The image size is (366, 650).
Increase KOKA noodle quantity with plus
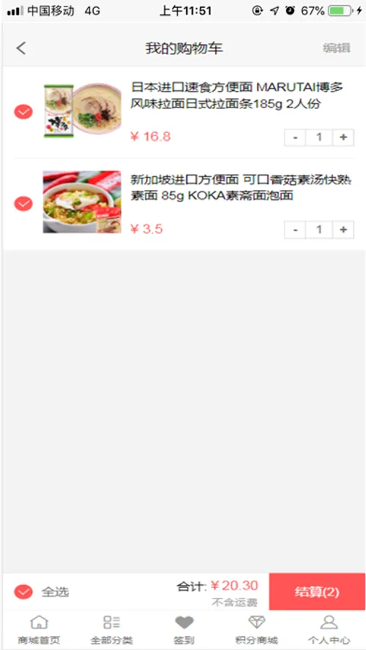(343, 230)
